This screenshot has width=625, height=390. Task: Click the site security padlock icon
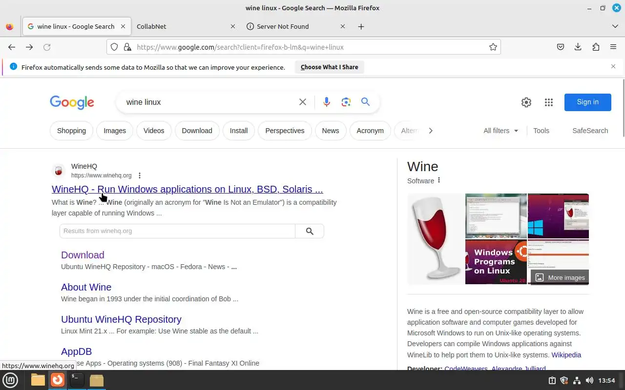[127, 47]
